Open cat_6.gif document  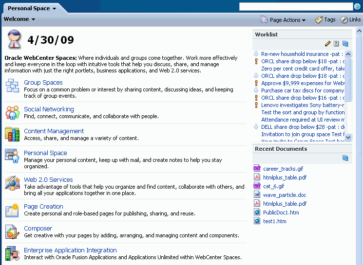point(273,186)
